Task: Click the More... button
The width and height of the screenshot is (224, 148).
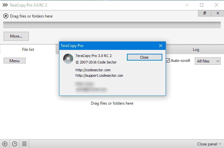Action: (16, 36)
